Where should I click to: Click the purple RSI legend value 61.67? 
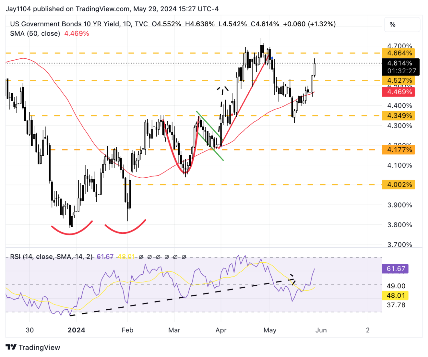105,257
